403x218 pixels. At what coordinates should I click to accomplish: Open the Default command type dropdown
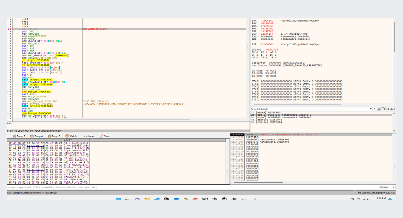pyautogui.click(x=388, y=187)
